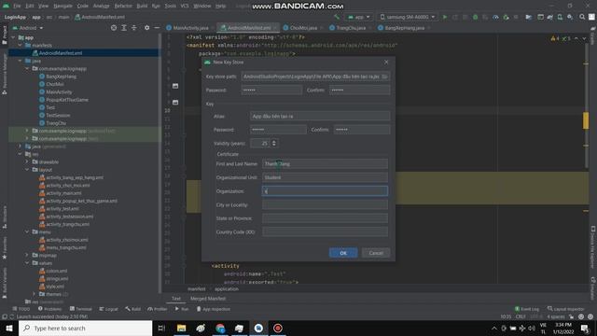Expand the mipmap folder

tap(27, 255)
